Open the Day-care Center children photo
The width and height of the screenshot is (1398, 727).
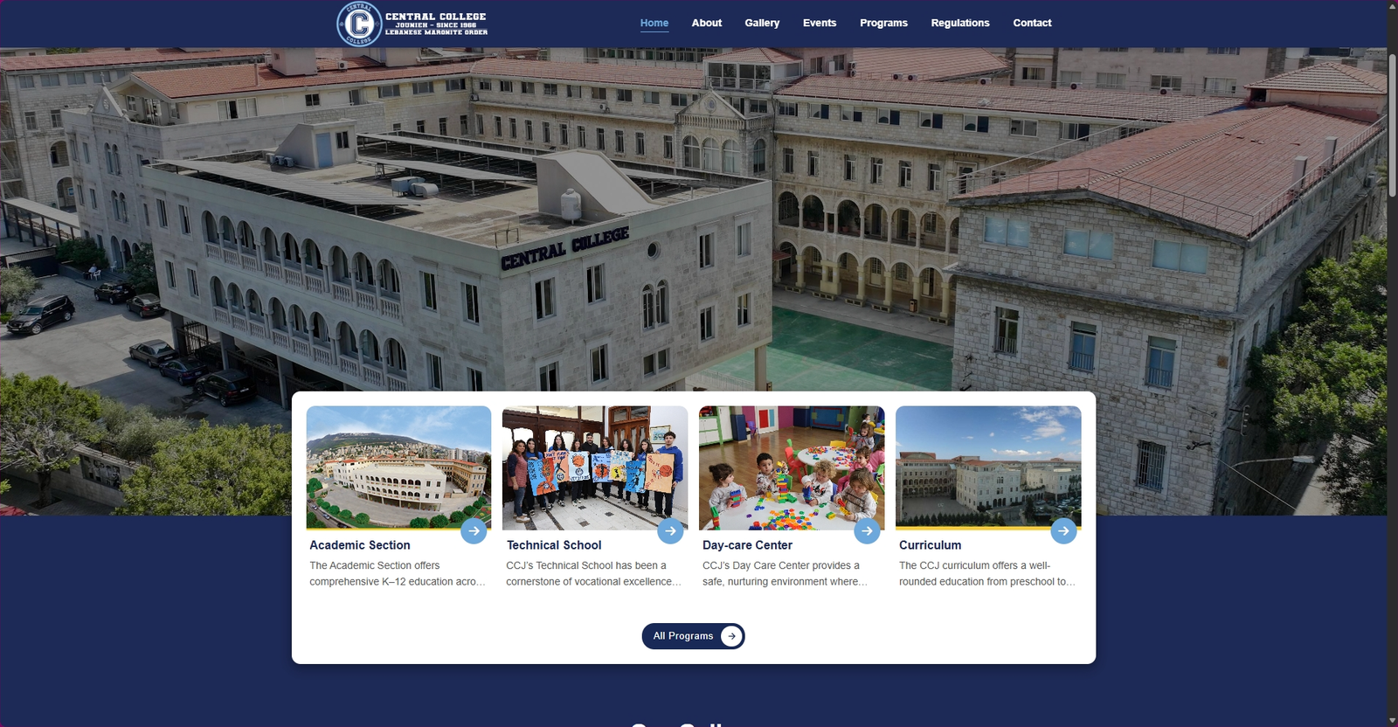[x=792, y=467]
